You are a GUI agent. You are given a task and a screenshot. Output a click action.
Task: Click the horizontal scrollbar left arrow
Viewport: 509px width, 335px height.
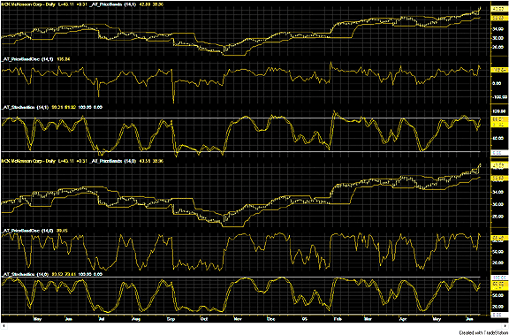pos(4,326)
